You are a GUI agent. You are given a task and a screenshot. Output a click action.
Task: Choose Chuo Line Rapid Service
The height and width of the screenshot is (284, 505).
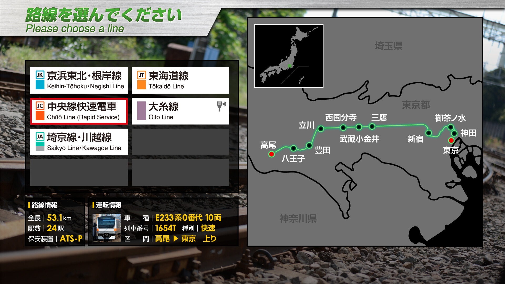[x=79, y=111]
